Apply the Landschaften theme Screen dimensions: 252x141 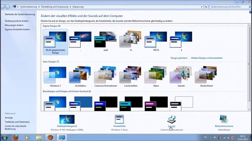131,77
